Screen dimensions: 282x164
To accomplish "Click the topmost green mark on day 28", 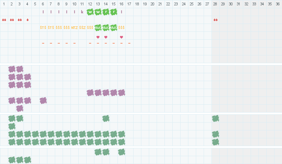I will point(215,118).
